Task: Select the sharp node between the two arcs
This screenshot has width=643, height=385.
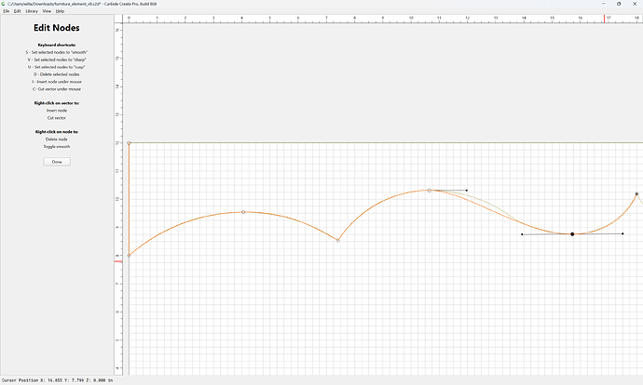Action: click(338, 240)
